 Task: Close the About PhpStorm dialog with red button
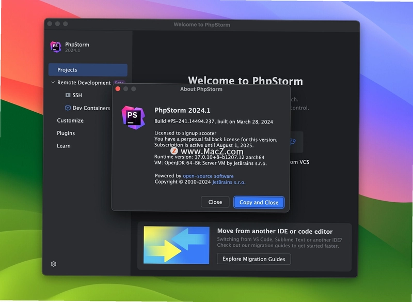tap(118, 89)
